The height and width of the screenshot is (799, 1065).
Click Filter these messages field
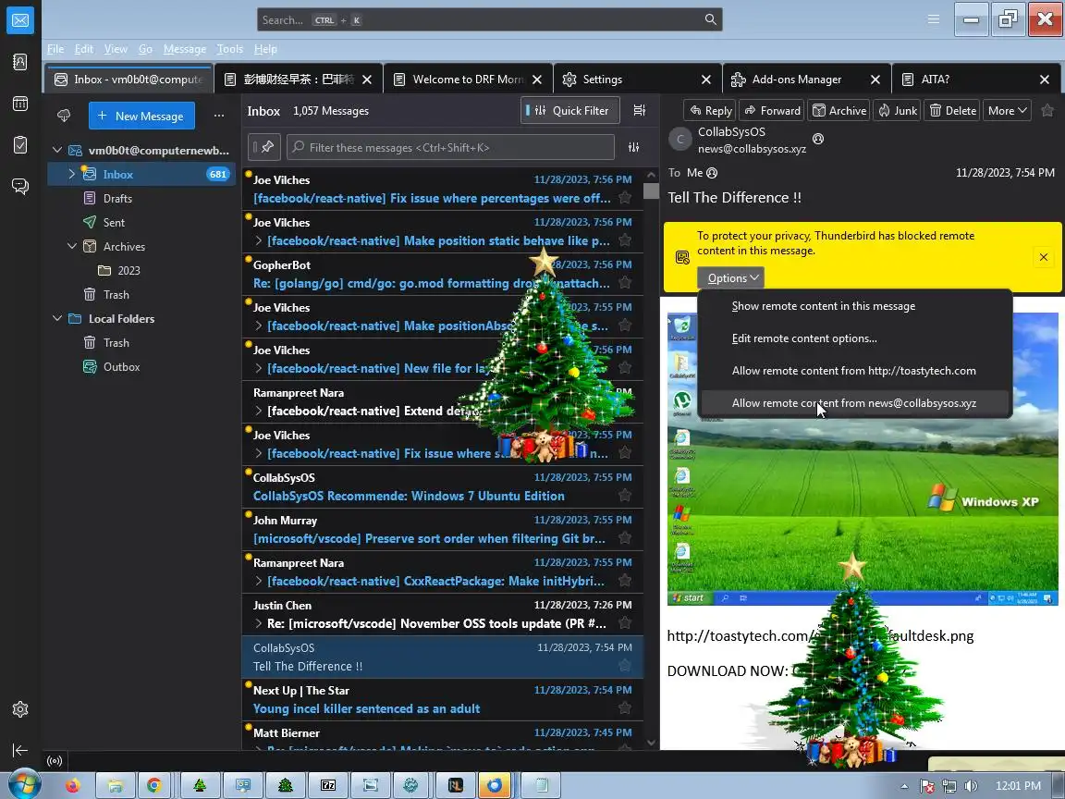450,147
